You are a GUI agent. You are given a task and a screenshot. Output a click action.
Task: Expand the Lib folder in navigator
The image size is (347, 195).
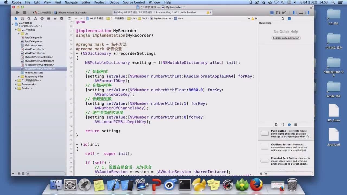coord(19,34)
